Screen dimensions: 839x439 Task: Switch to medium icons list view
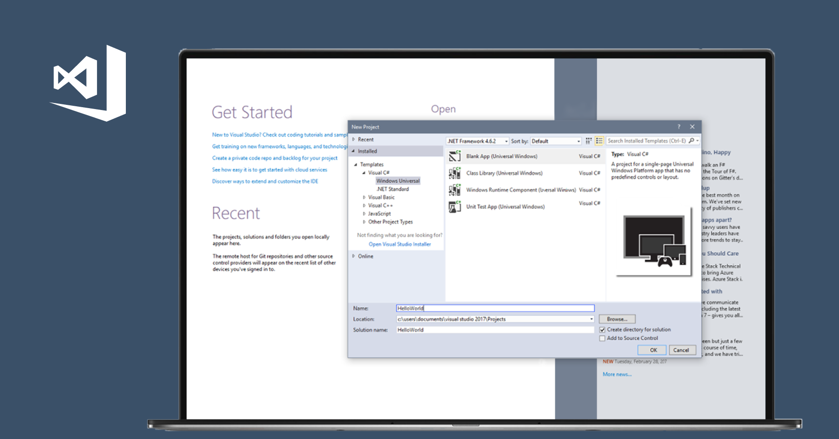point(599,141)
